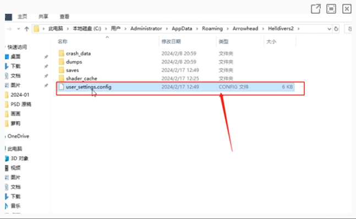Screen dimensions: 356x219
Task: Sort by 修改日期 column header
Action: coord(171,41)
